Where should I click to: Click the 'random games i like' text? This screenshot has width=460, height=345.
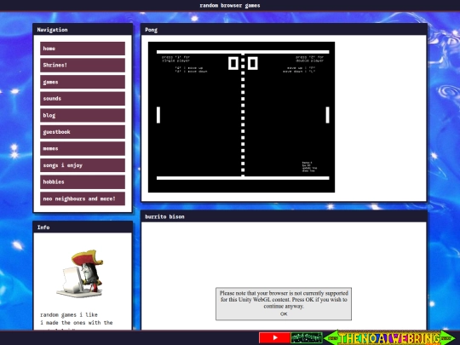coord(69,315)
